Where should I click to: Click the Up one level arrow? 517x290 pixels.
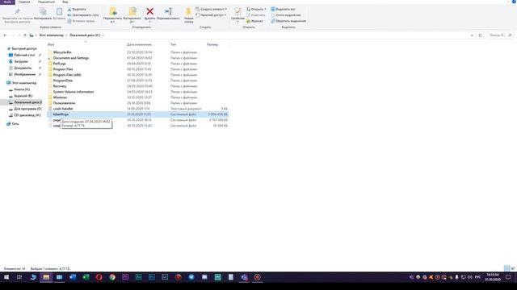click(25, 35)
